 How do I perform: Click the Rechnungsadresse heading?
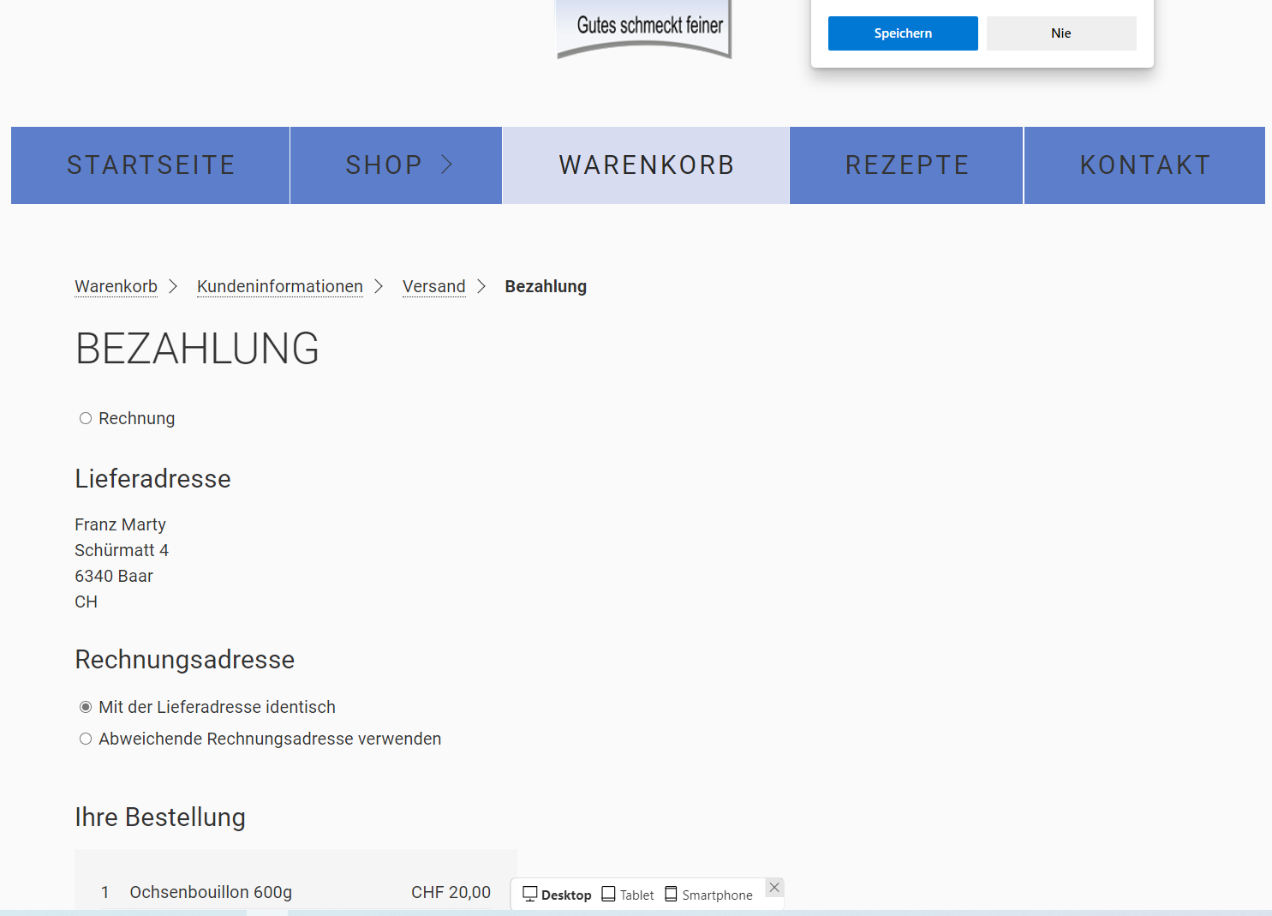pyautogui.click(x=185, y=659)
